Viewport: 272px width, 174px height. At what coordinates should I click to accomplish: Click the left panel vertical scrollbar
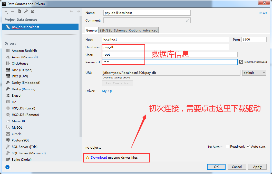tap(81, 76)
